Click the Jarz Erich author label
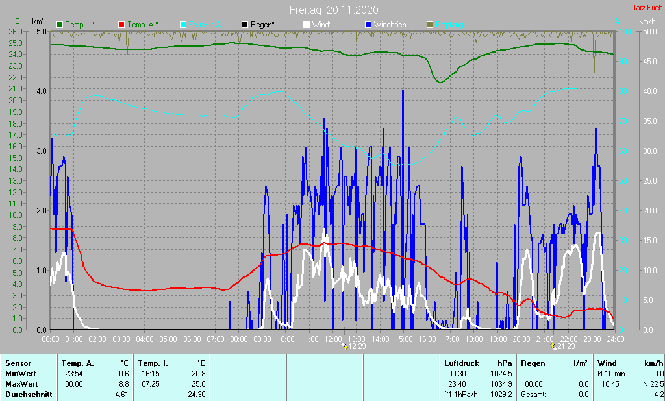The image size is (665, 401). coord(647,8)
